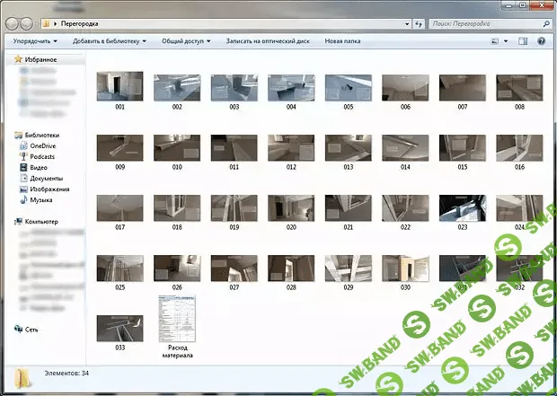Viewport: 557px width, 396px height.
Task: Open OneDrive in the navigation pane
Action: tap(42, 145)
